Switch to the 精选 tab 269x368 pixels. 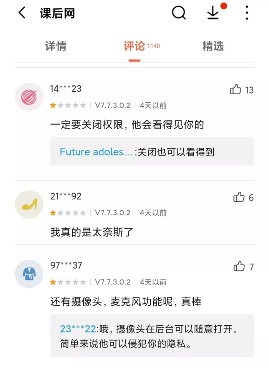coord(213,46)
